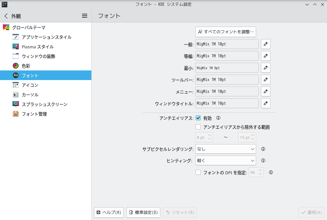Increase the font DPI spinbox value
Image resolution: width=327 pixels, height=220 pixels.
tap(260, 170)
